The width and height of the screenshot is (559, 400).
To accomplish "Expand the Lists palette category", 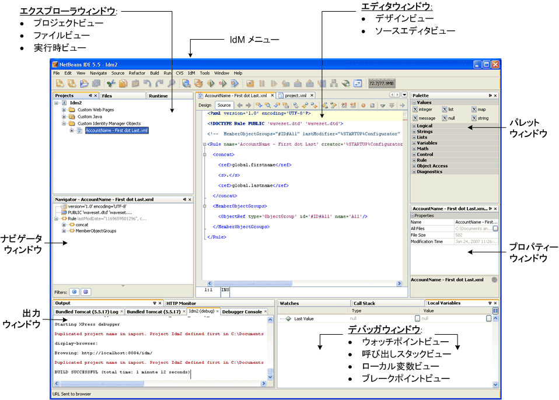I will coord(414,137).
